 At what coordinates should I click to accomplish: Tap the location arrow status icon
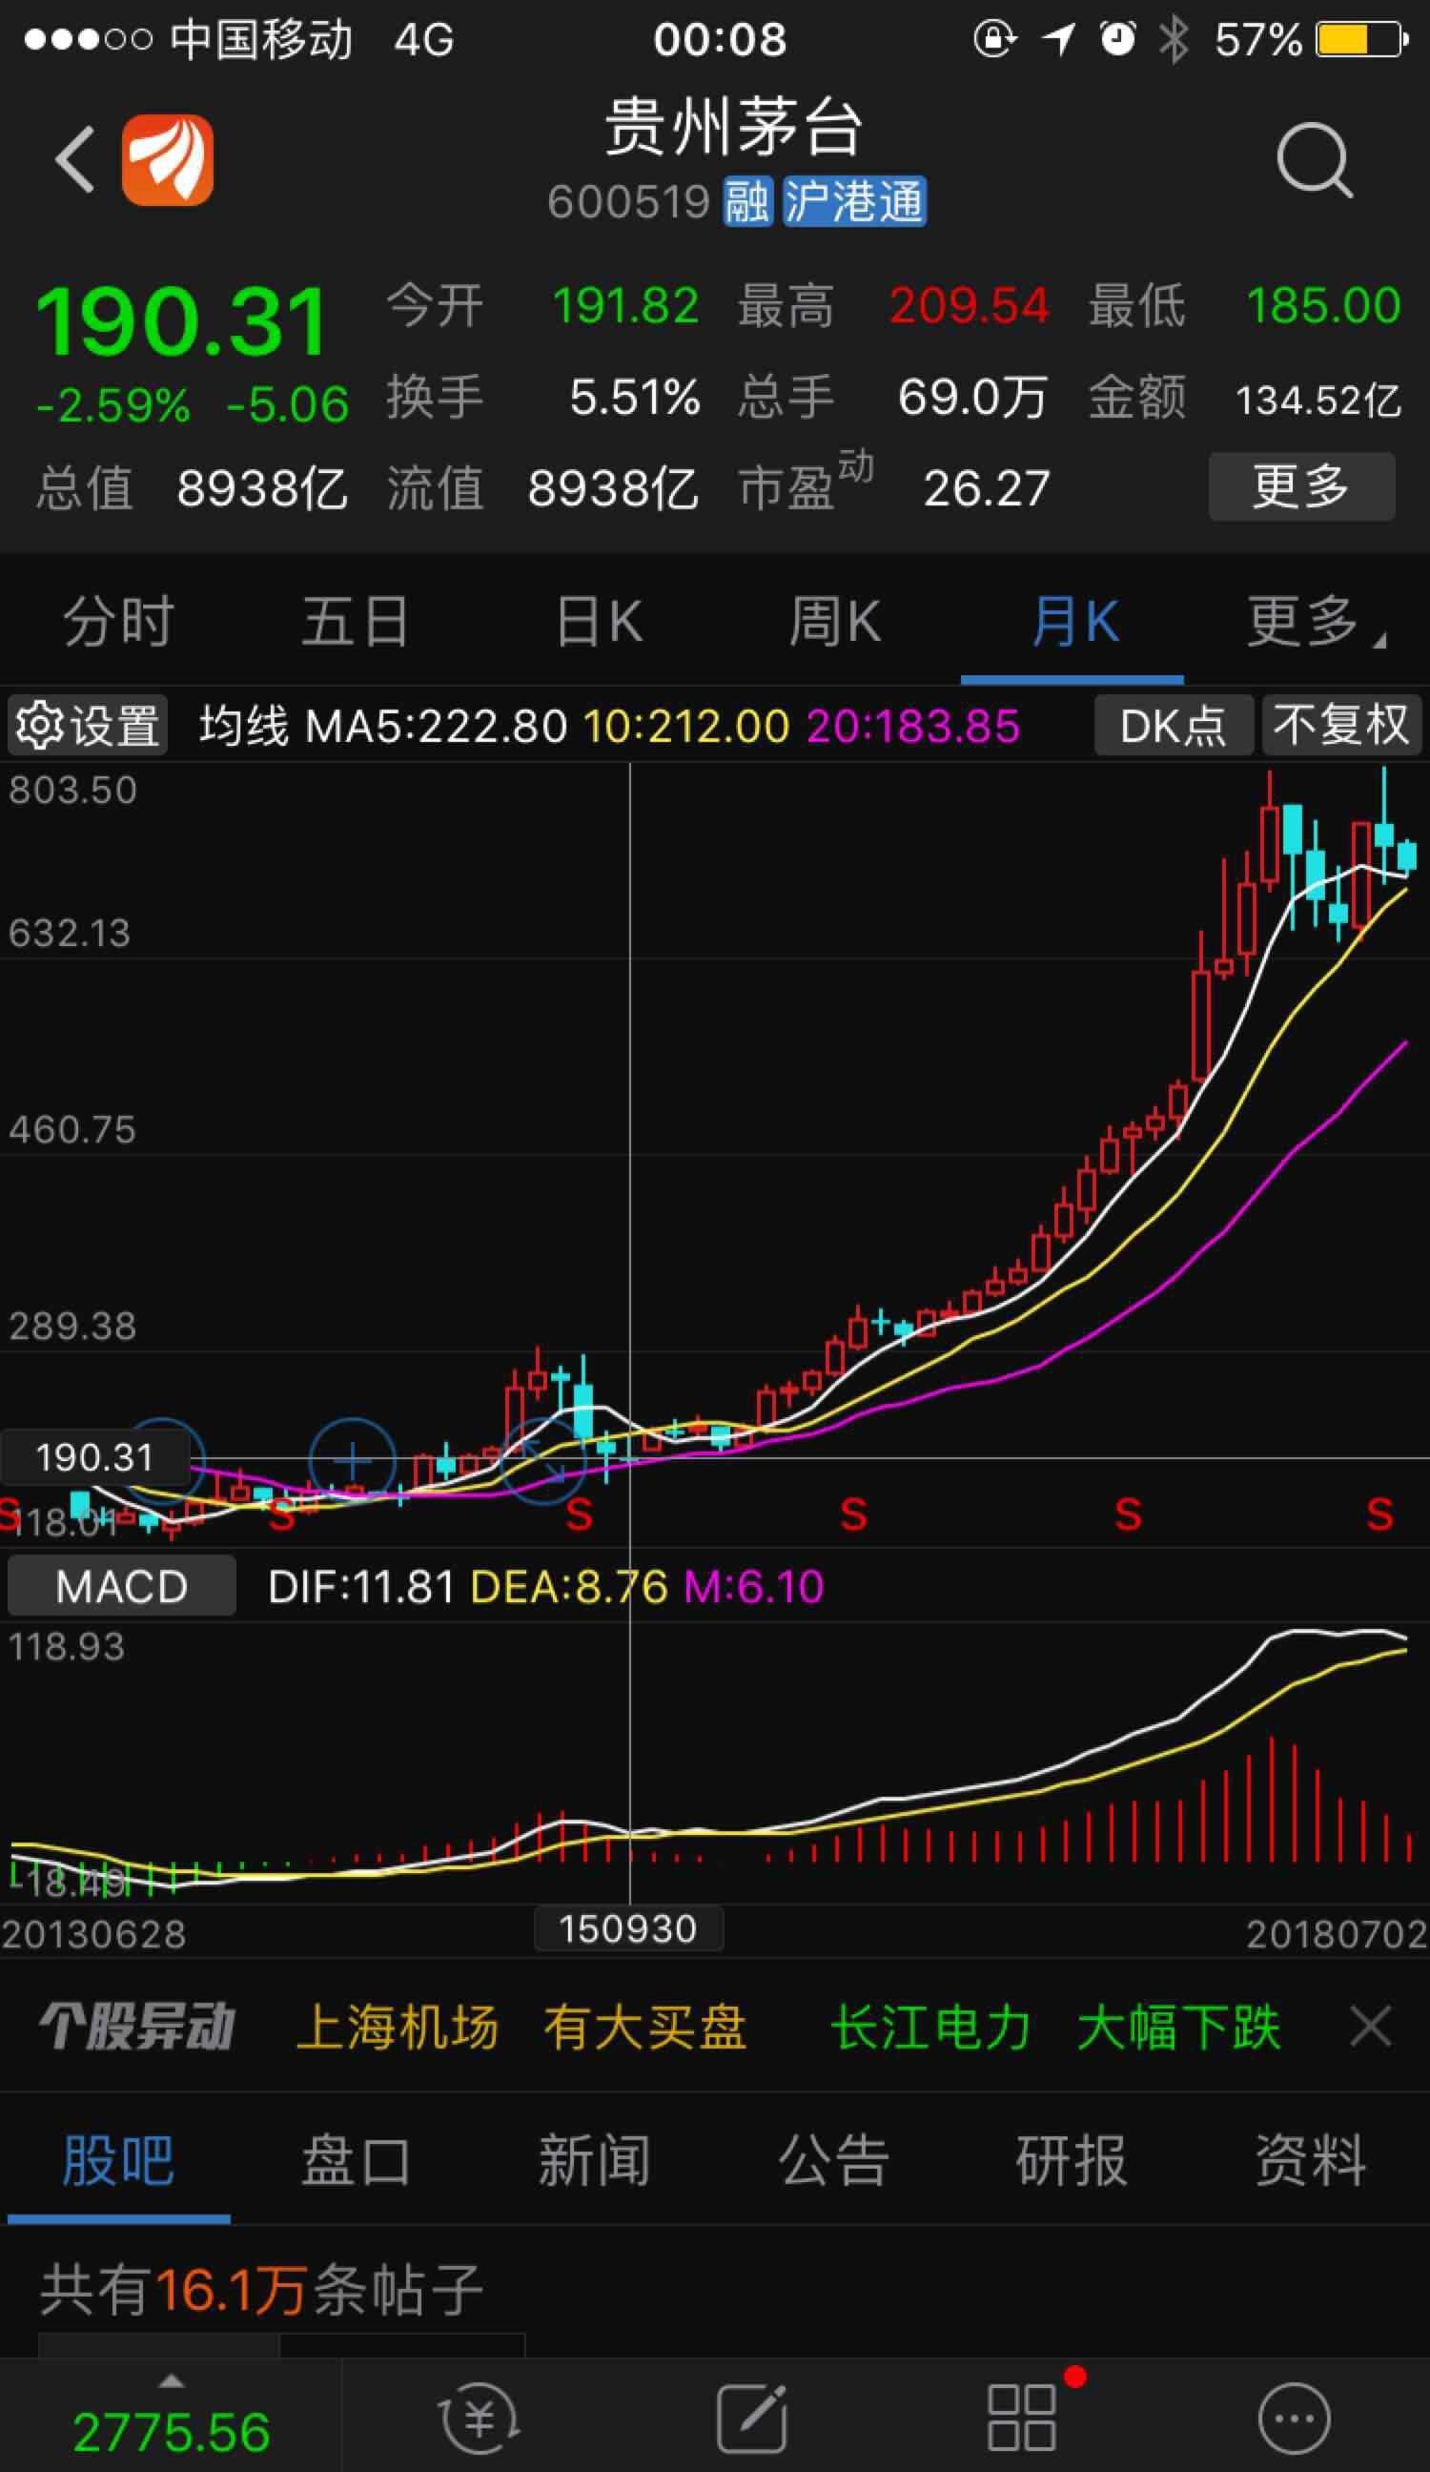pyautogui.click(x=1058, y=39)
